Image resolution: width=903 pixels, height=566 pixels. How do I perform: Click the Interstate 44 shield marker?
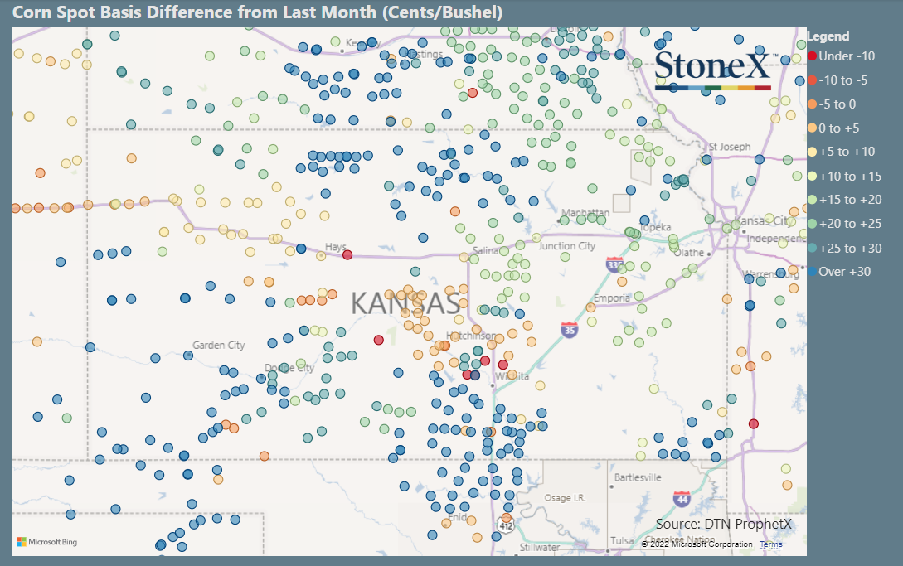[x=682, y=499]
